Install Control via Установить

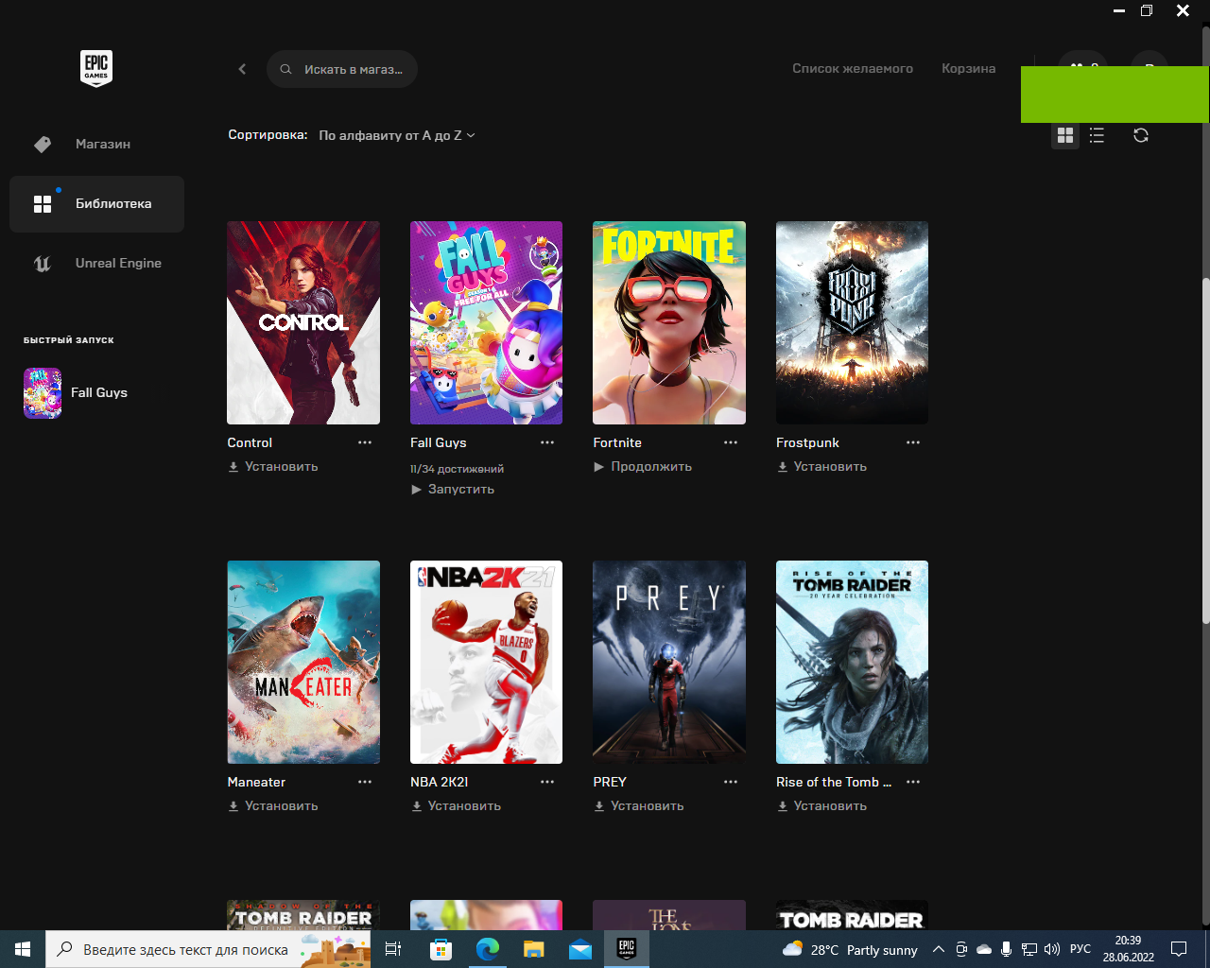coord(273,467)
